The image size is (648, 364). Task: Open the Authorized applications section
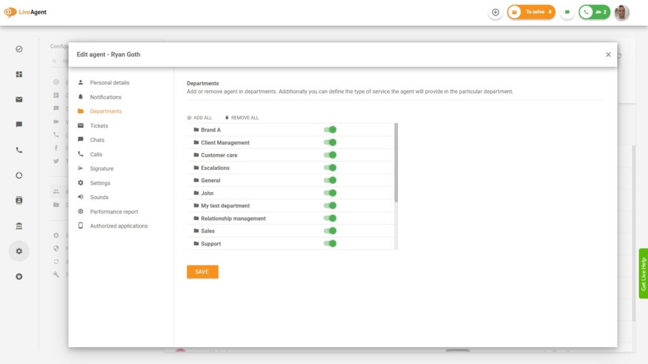tap(119, 226)
